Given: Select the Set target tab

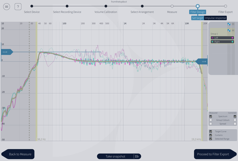Looking at the screenshot, I should tap(197, 18).
